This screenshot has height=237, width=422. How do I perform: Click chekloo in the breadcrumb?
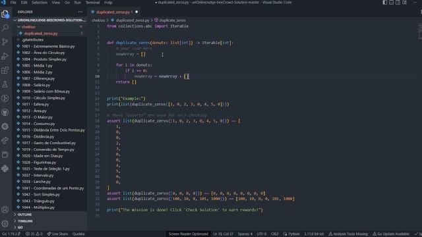[x=98, y=20]
